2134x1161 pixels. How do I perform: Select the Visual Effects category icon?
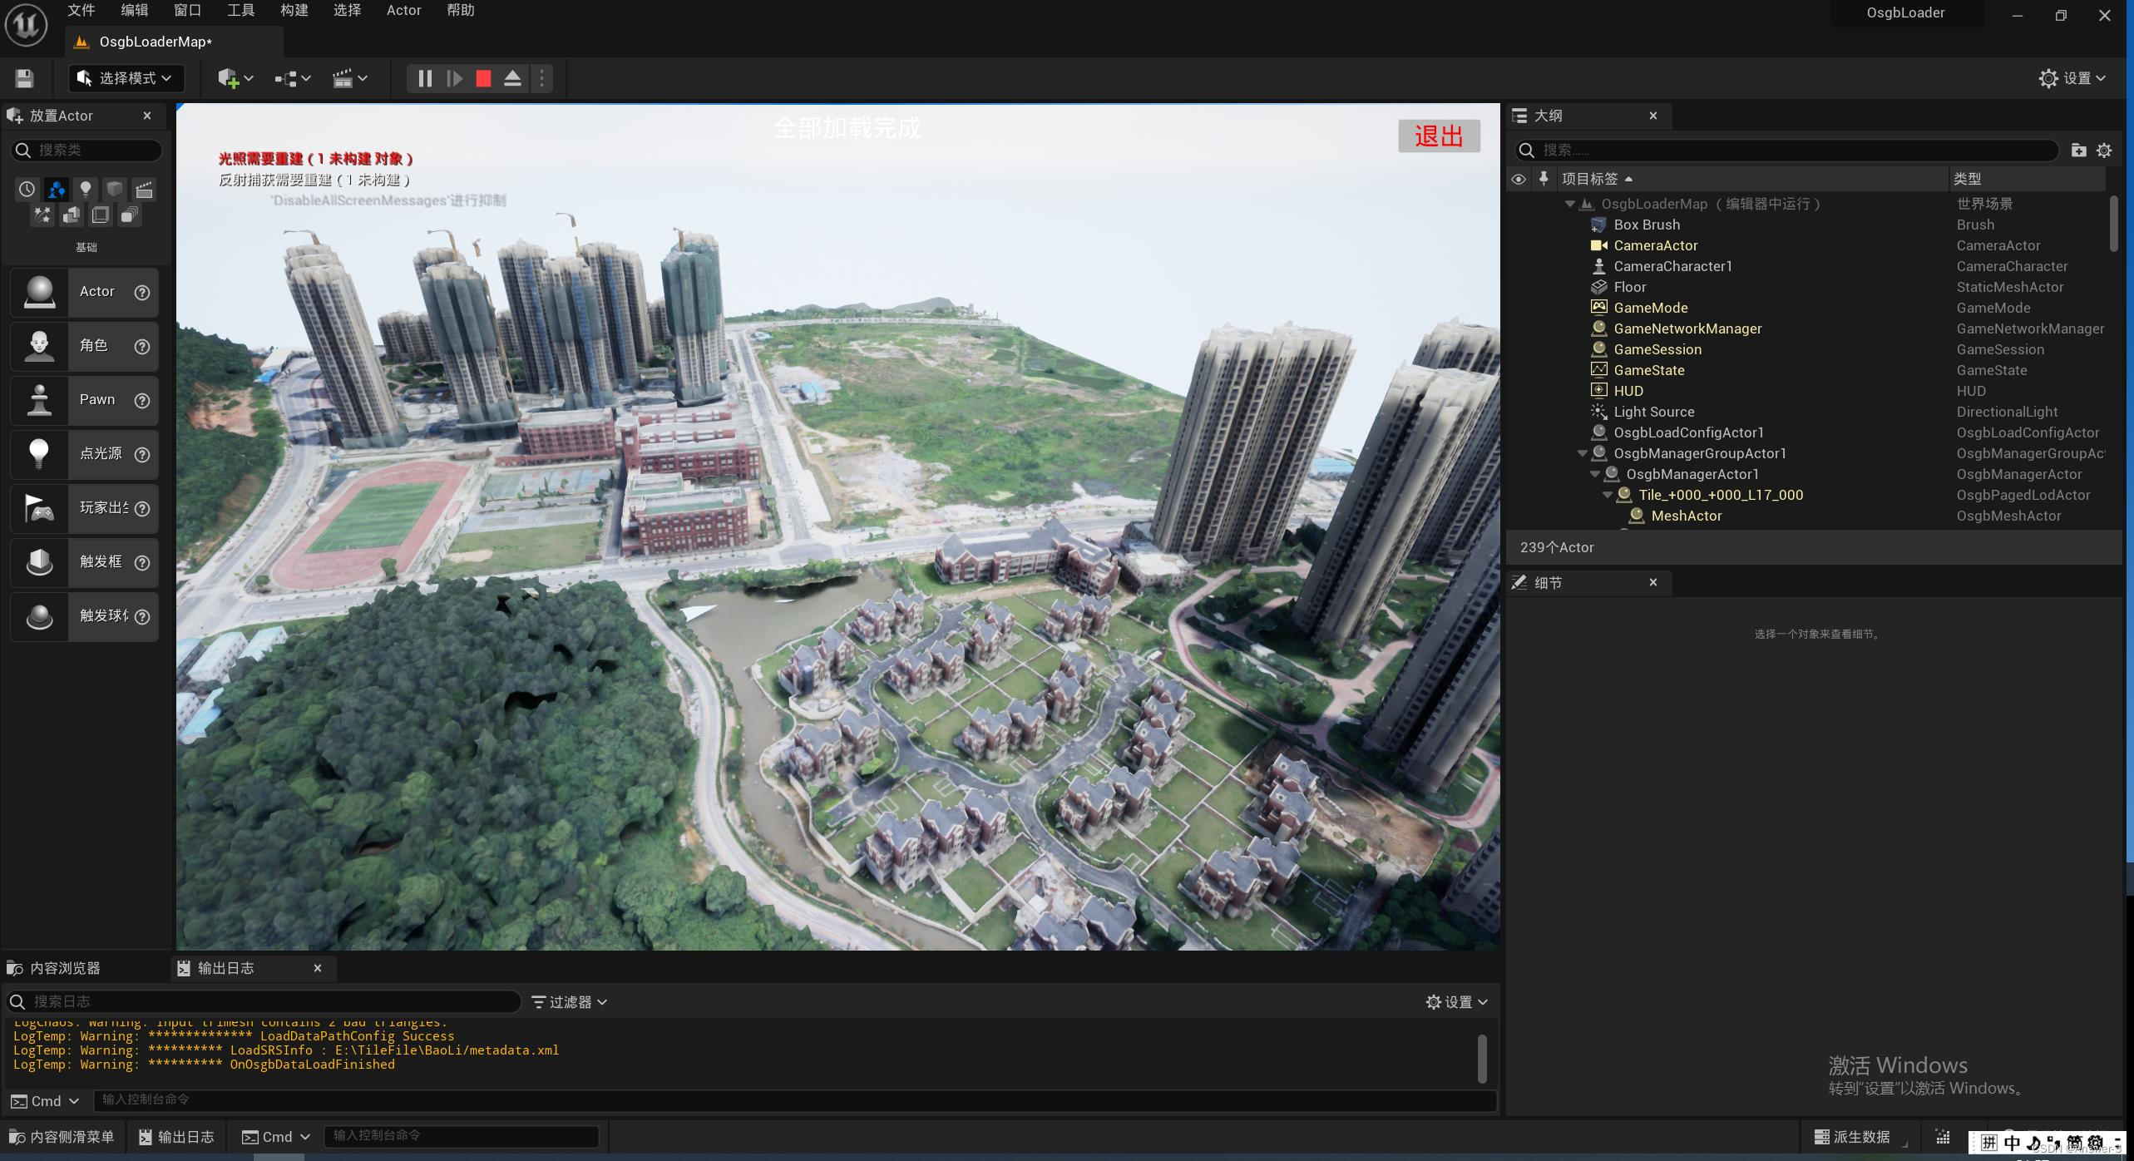coord(42,215)
